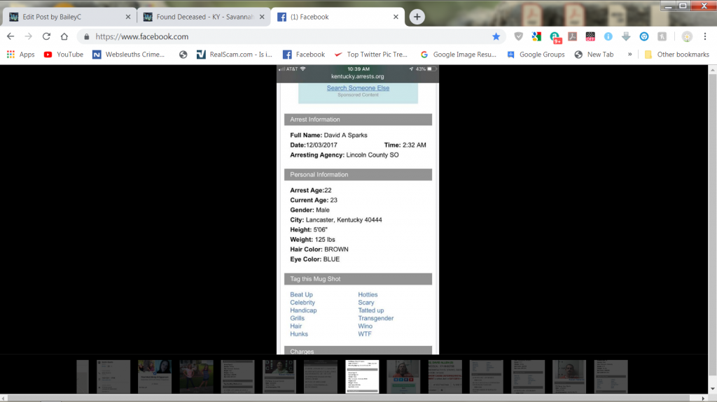Open the YouTube bookmark

click(x=63, y=54)
